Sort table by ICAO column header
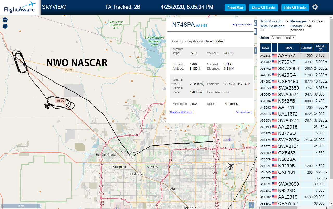333x209 pixels. pos(266,48)
